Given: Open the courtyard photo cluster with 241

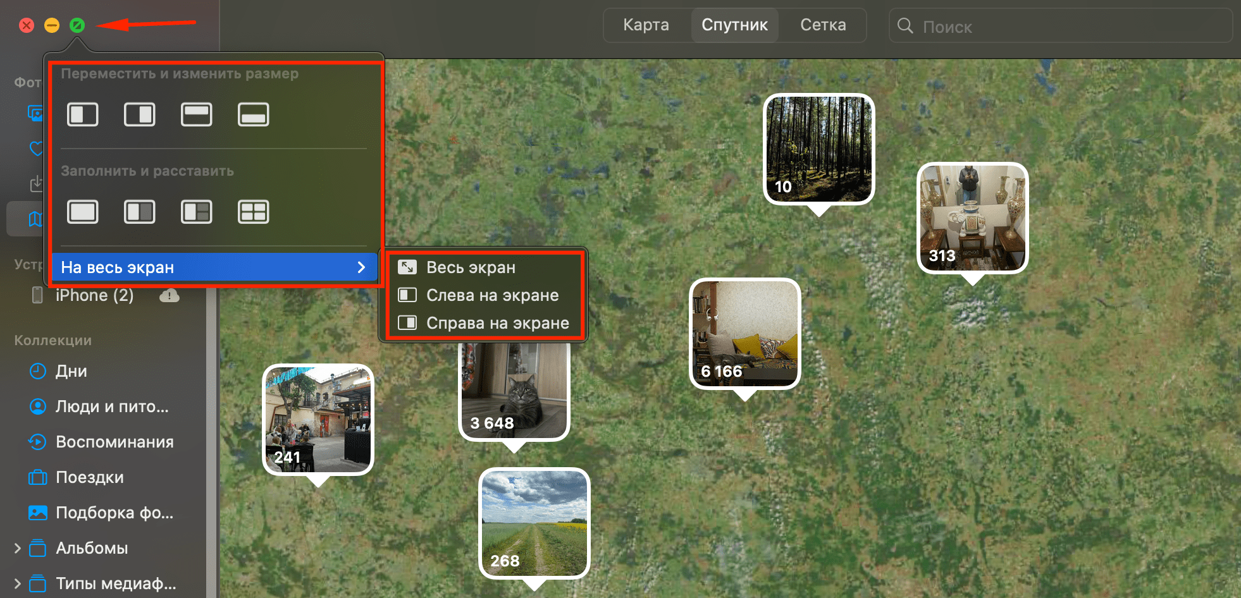Looking at the screenshot, I should coord(318,420).
